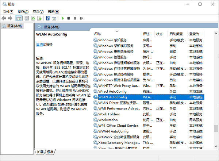Open Properties from the toolbar icon

(27, 18)
